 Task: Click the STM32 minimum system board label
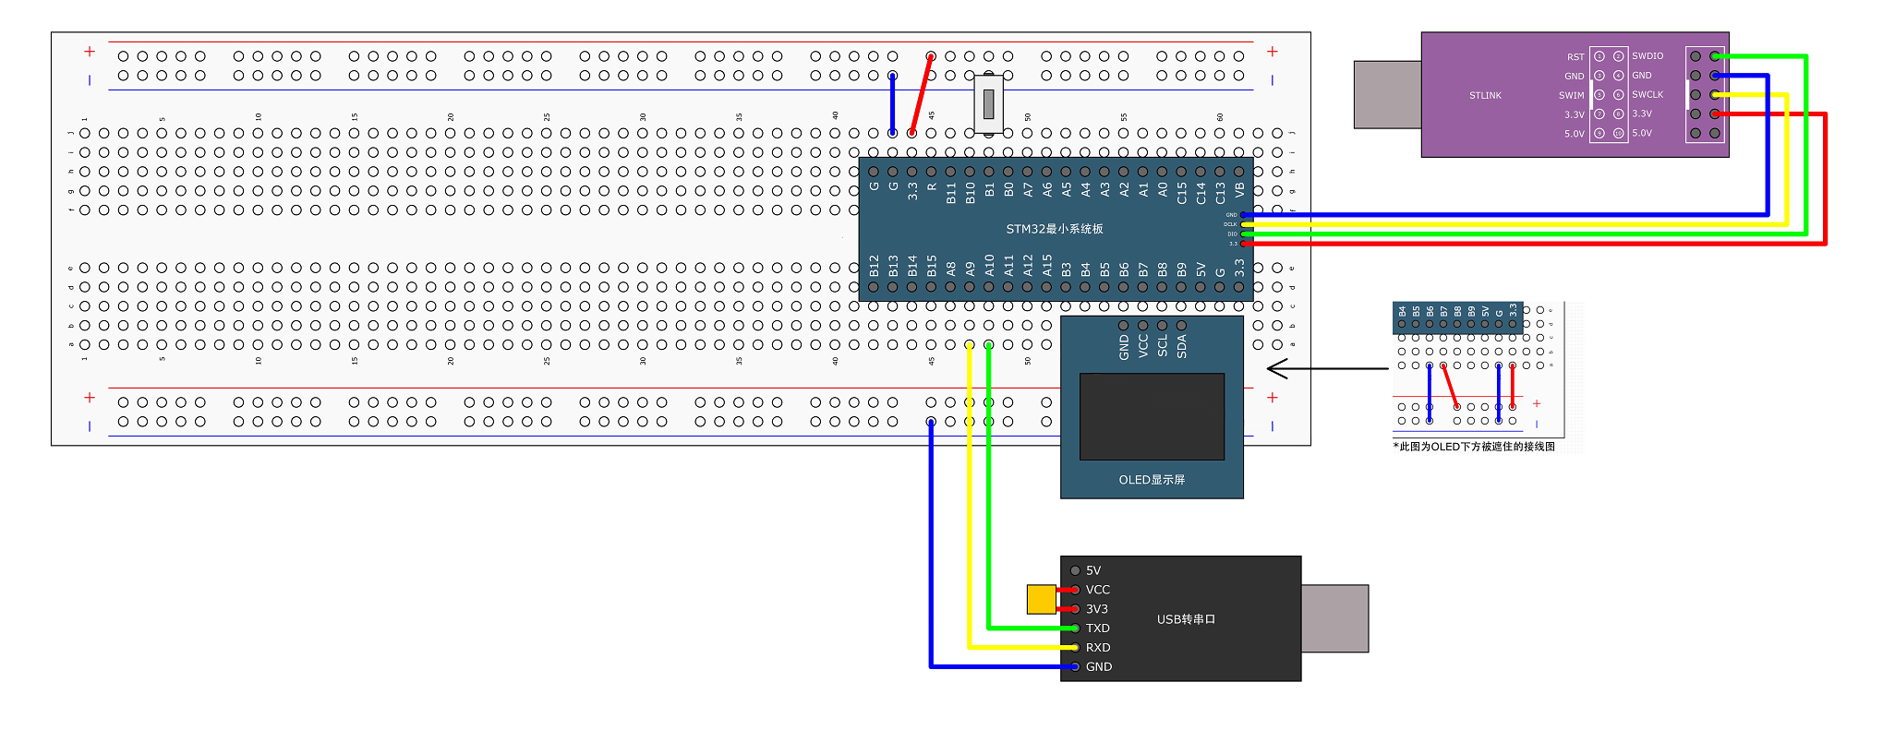(x=1055, y=229)
